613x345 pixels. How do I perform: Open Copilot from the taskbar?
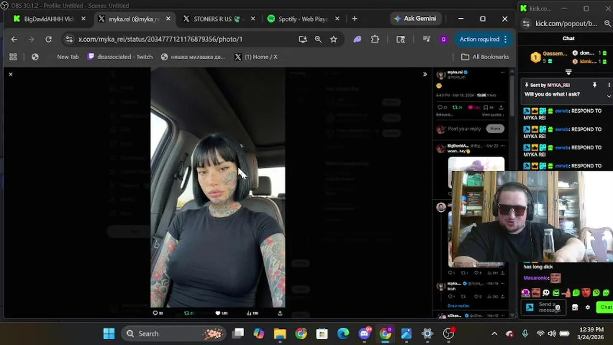(259, 333)
